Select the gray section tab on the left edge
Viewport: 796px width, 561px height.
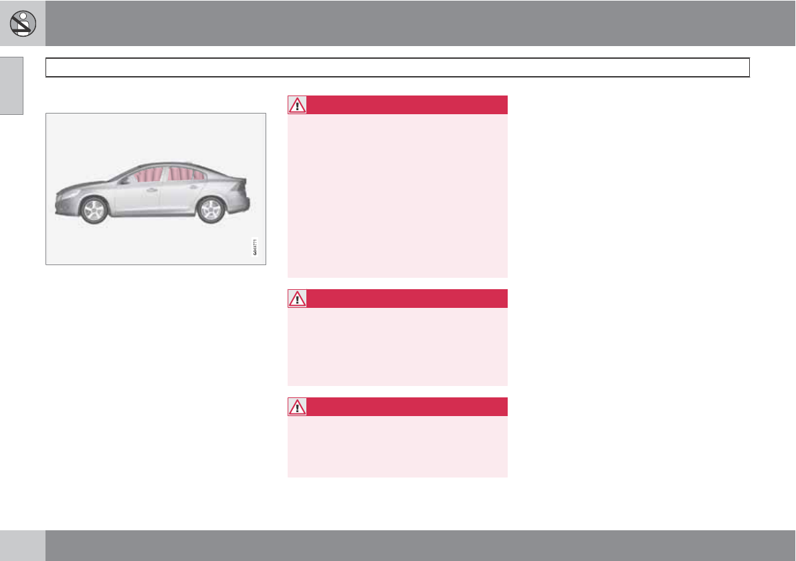click(x=11, y=85)
